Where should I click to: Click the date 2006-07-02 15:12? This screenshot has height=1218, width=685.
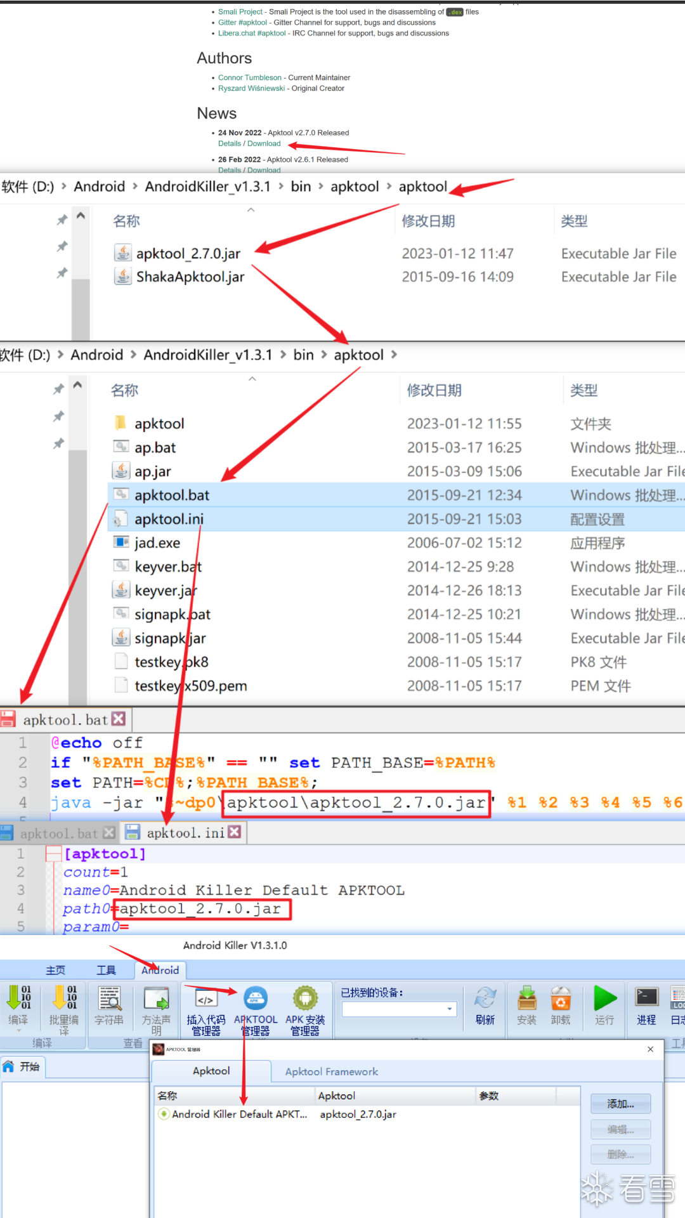point(464,542)
